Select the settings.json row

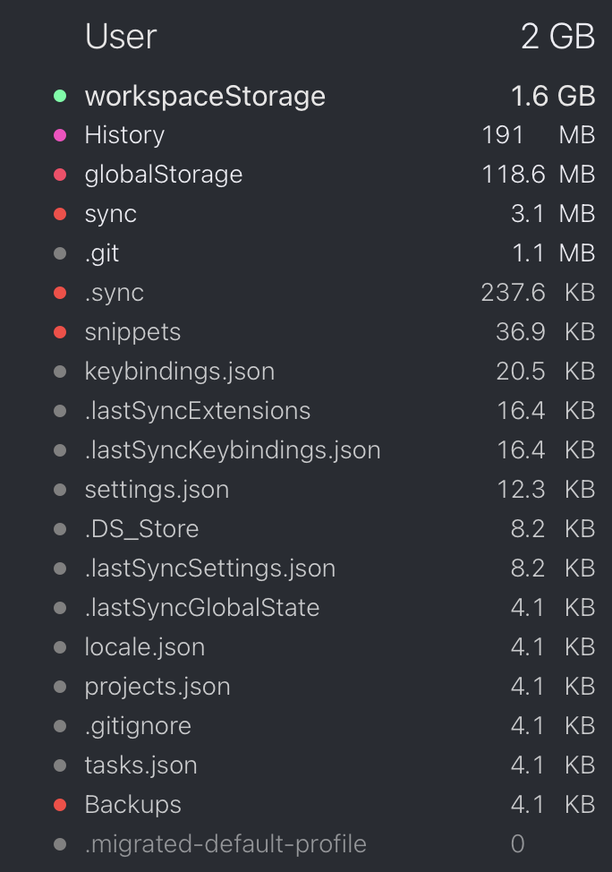(x=157, y=489)
